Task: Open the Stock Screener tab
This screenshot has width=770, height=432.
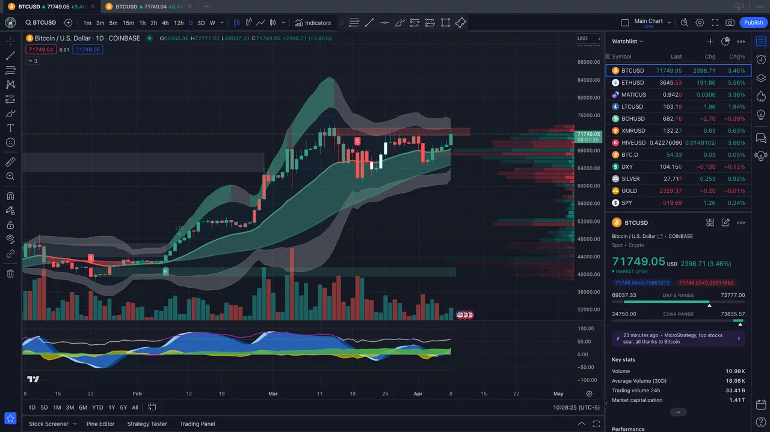Action: (49, 424)
